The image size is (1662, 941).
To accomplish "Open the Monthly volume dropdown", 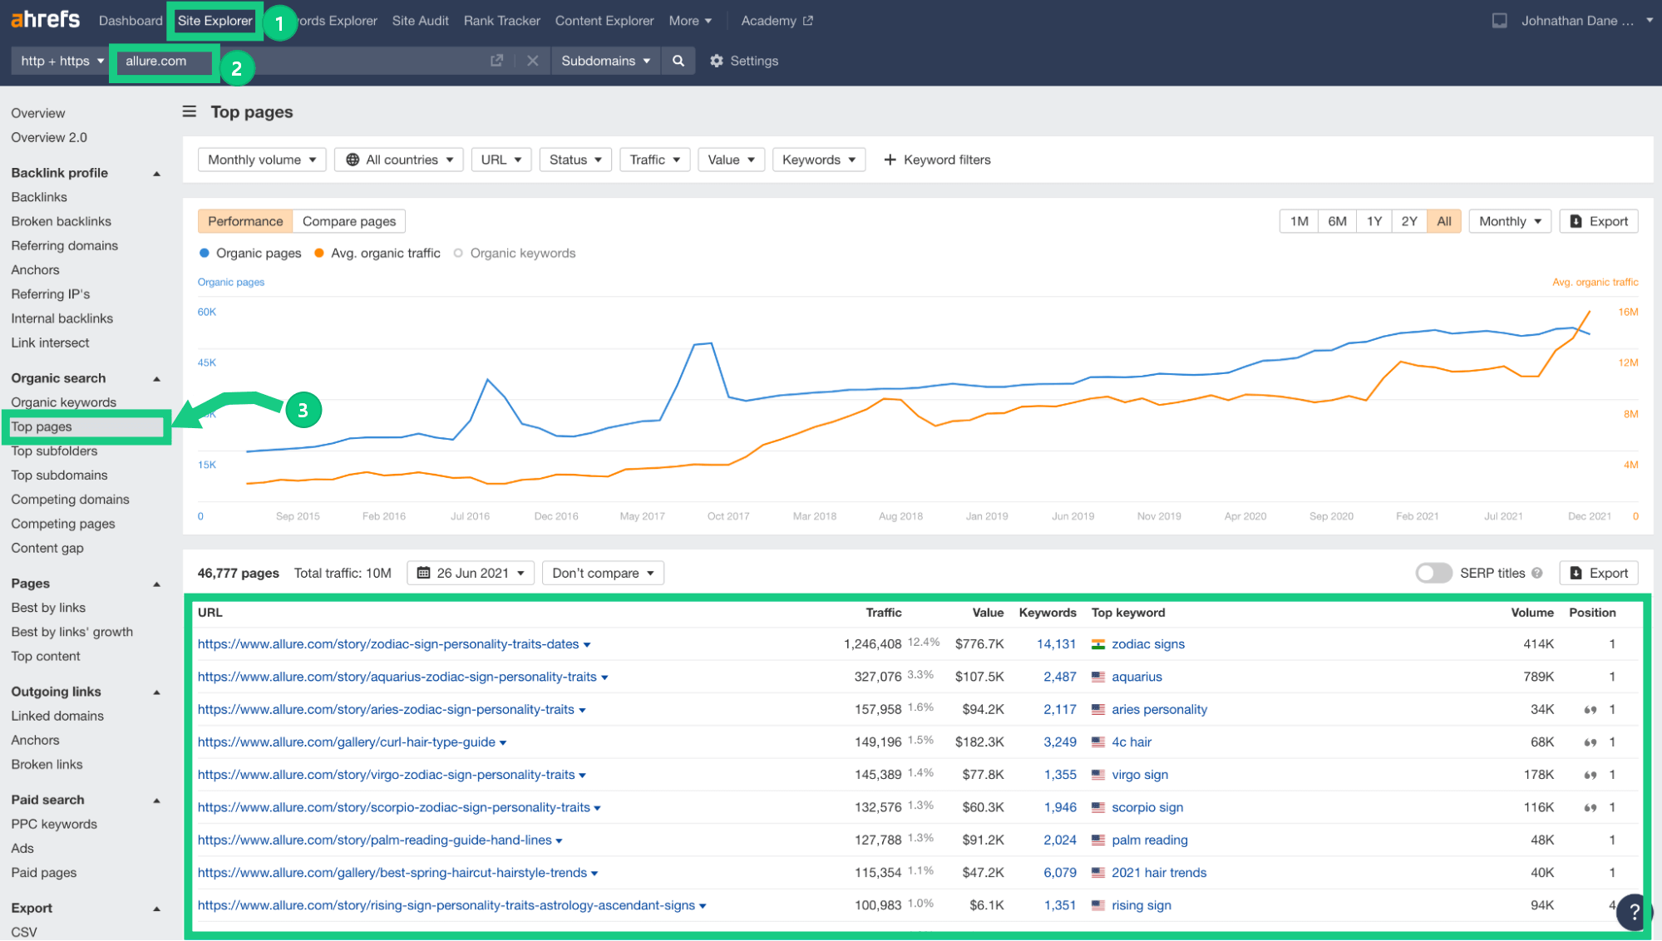I will click(262, 160).
